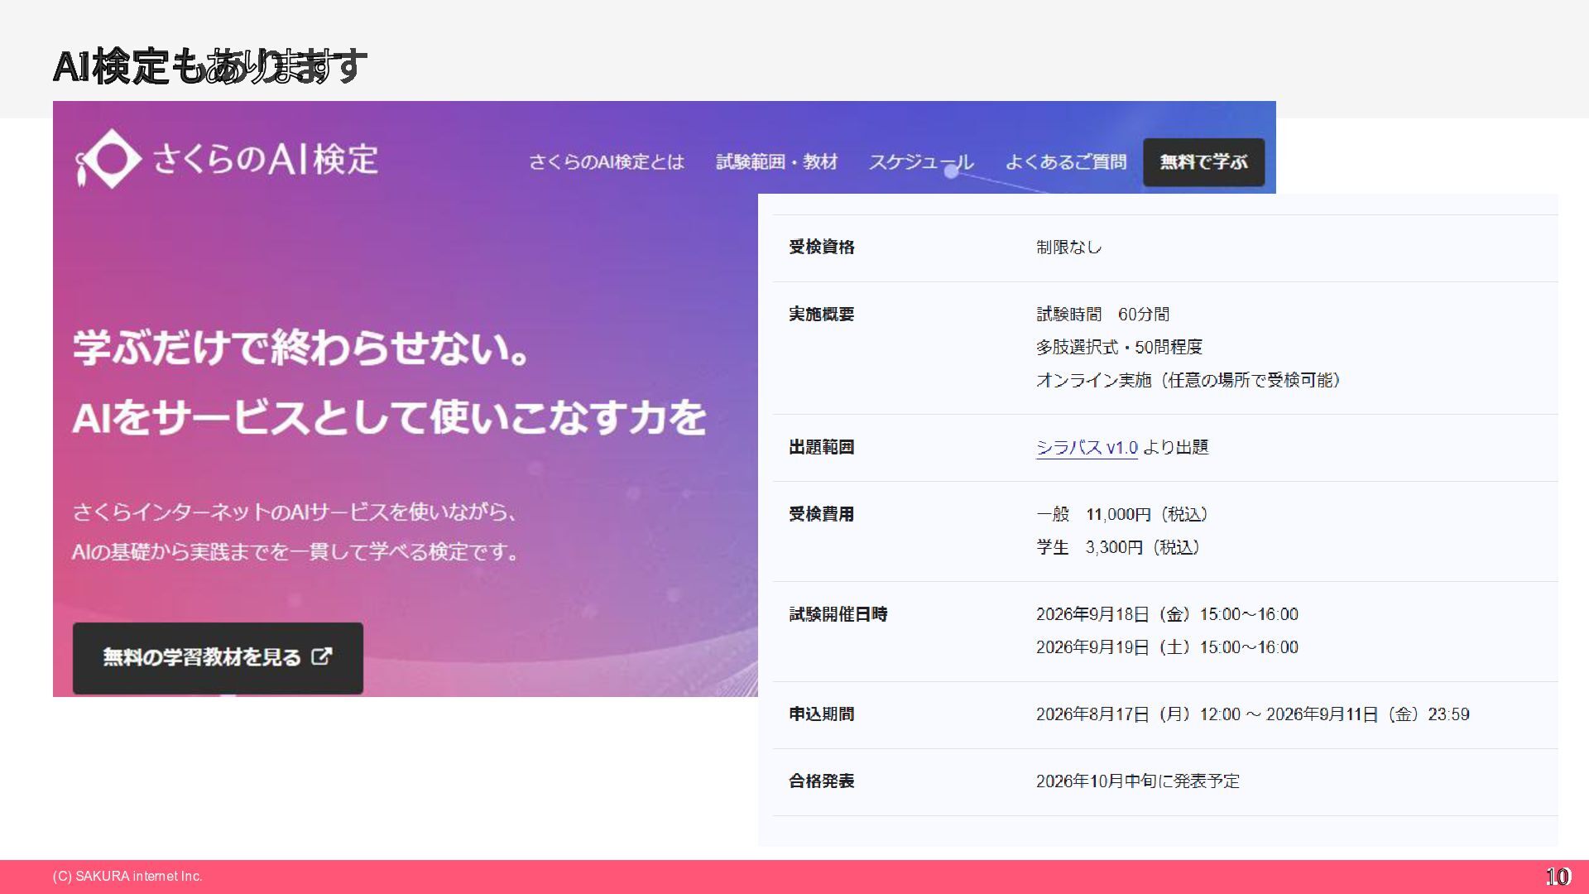Click the (C) SAKURA internet Inc. footer
The height and width of the screenshot is (894, 1589).
[127, 877]
